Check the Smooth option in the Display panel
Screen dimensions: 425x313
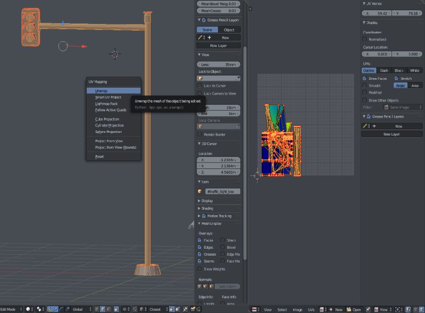click(364, 86)
